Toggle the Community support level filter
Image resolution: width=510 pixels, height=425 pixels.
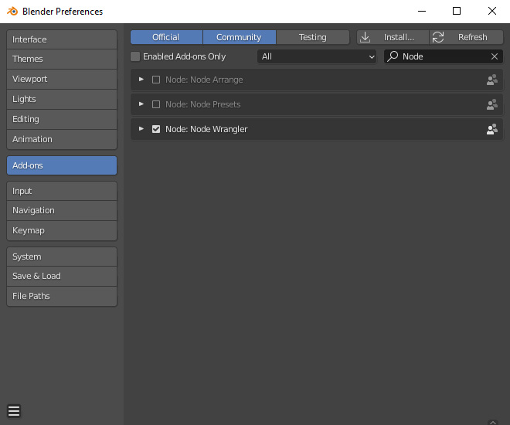(239, 37)
